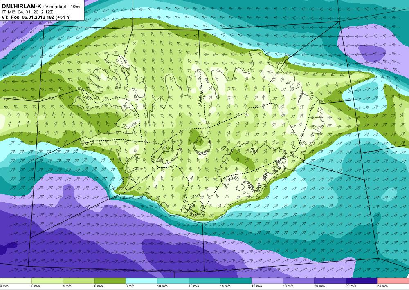The height and width of the screenshot is (290, 409).
Task: Select pink swatch above 24 m/s
Action: point(393,281)
